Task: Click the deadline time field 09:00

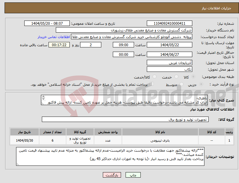Action: (x=123, y=45)
